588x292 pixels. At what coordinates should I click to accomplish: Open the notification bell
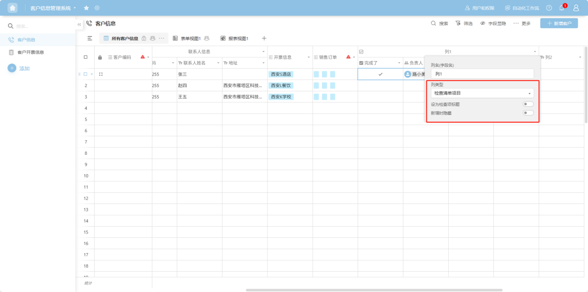coord(562,8)
